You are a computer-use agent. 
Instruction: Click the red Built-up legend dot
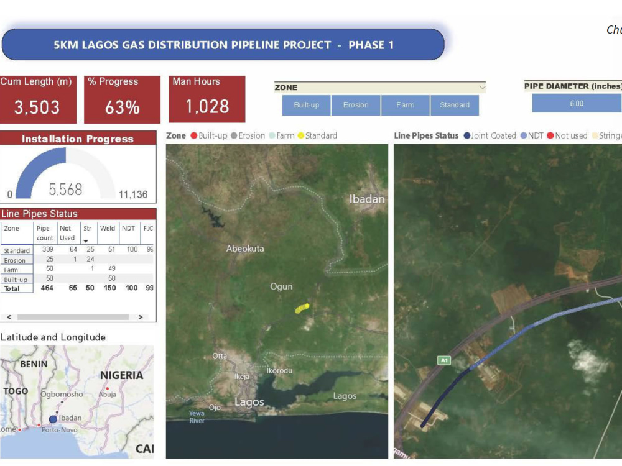(x=193, y=135)
